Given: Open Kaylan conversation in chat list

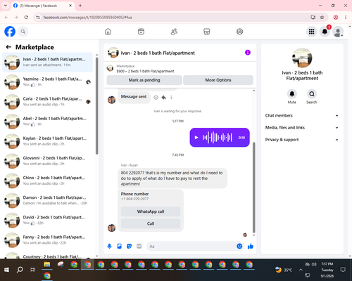Looking at the screenshot, I should (47, 141).
